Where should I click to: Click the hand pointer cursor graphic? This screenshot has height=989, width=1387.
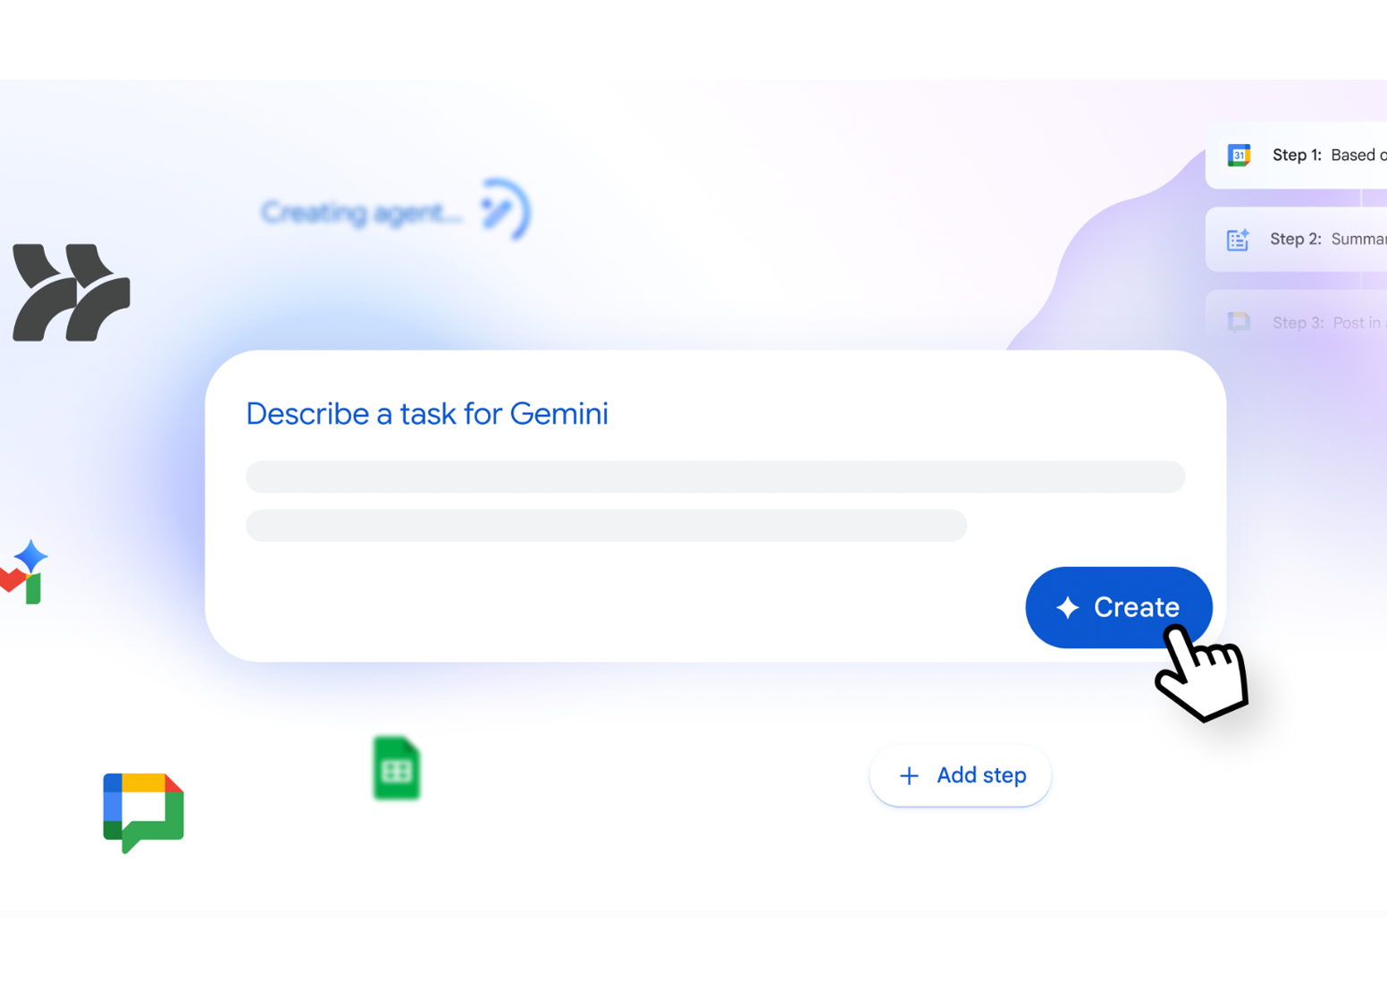pos(1201,673)
